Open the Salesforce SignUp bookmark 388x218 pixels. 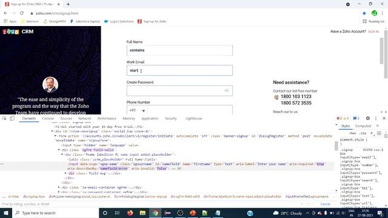pos(85,22)
